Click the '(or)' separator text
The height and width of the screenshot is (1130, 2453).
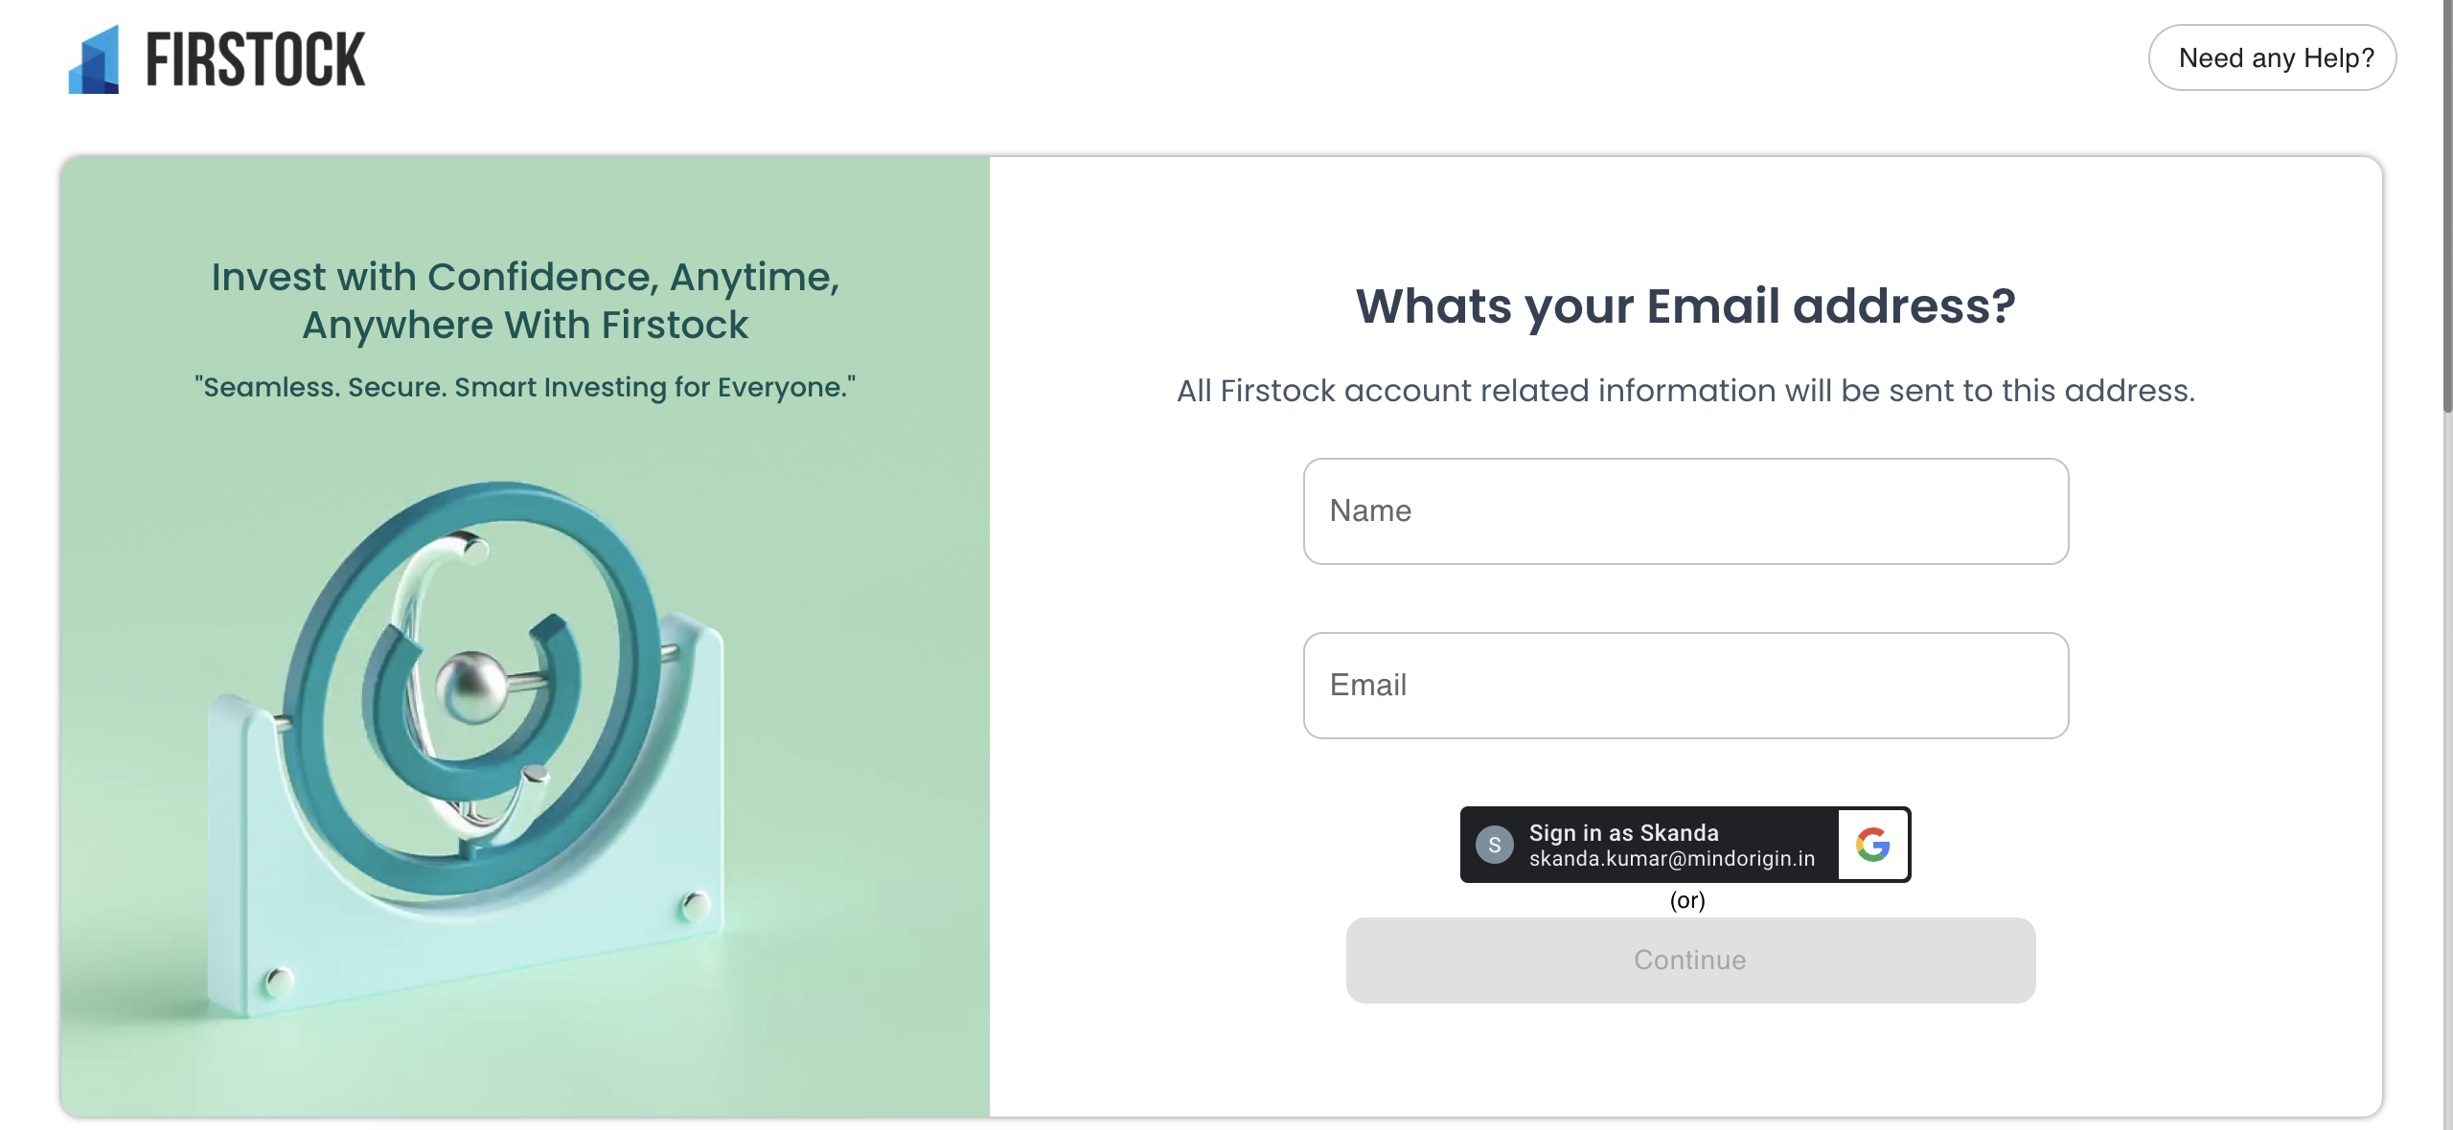1687,900
